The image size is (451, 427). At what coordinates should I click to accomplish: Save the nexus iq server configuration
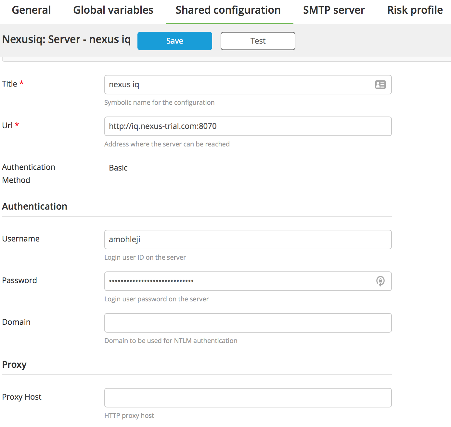click(175, 41)
